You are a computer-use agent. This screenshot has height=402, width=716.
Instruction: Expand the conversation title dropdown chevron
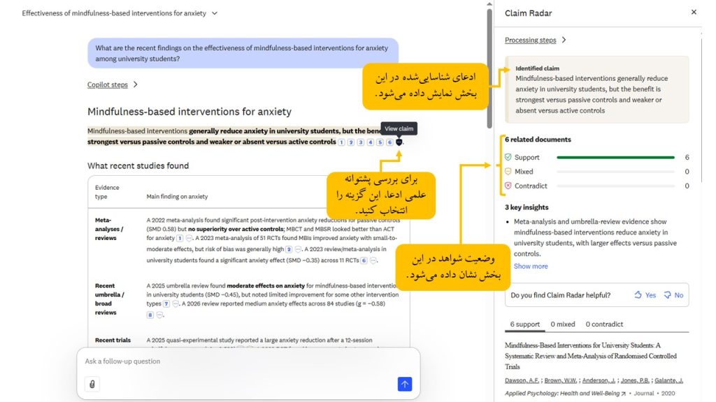point(215,13)
